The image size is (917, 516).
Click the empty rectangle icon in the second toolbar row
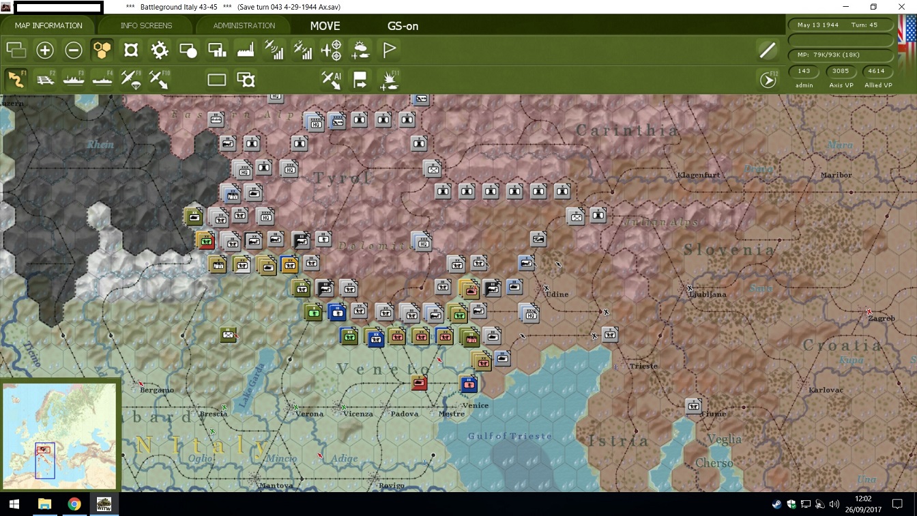point(217,80)
